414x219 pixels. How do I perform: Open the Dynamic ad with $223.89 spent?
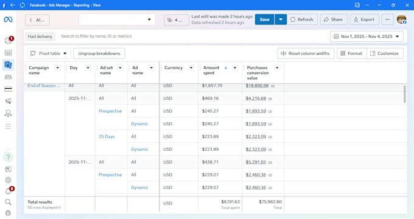(x=139, y=149)
